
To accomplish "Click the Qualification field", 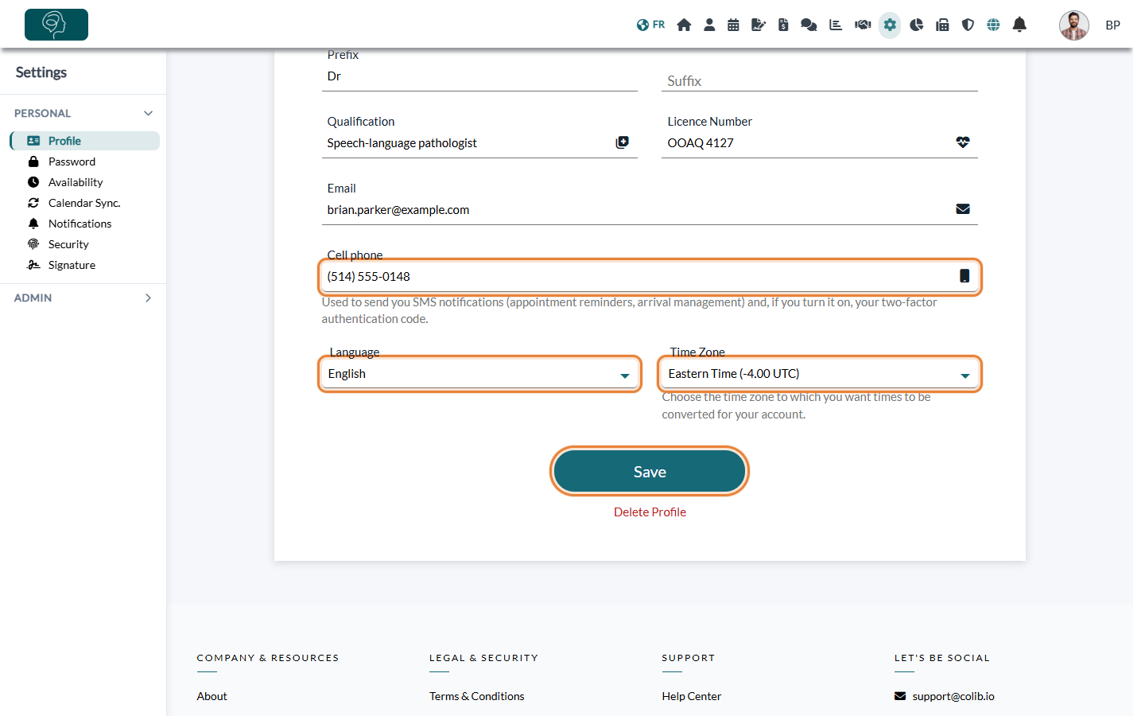I will tap(479, 143).
